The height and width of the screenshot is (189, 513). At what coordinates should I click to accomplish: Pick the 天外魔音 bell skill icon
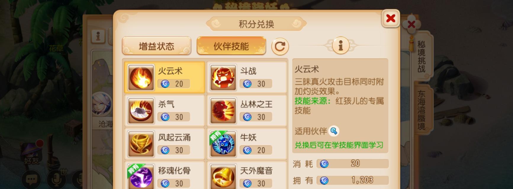click(223, 177)
